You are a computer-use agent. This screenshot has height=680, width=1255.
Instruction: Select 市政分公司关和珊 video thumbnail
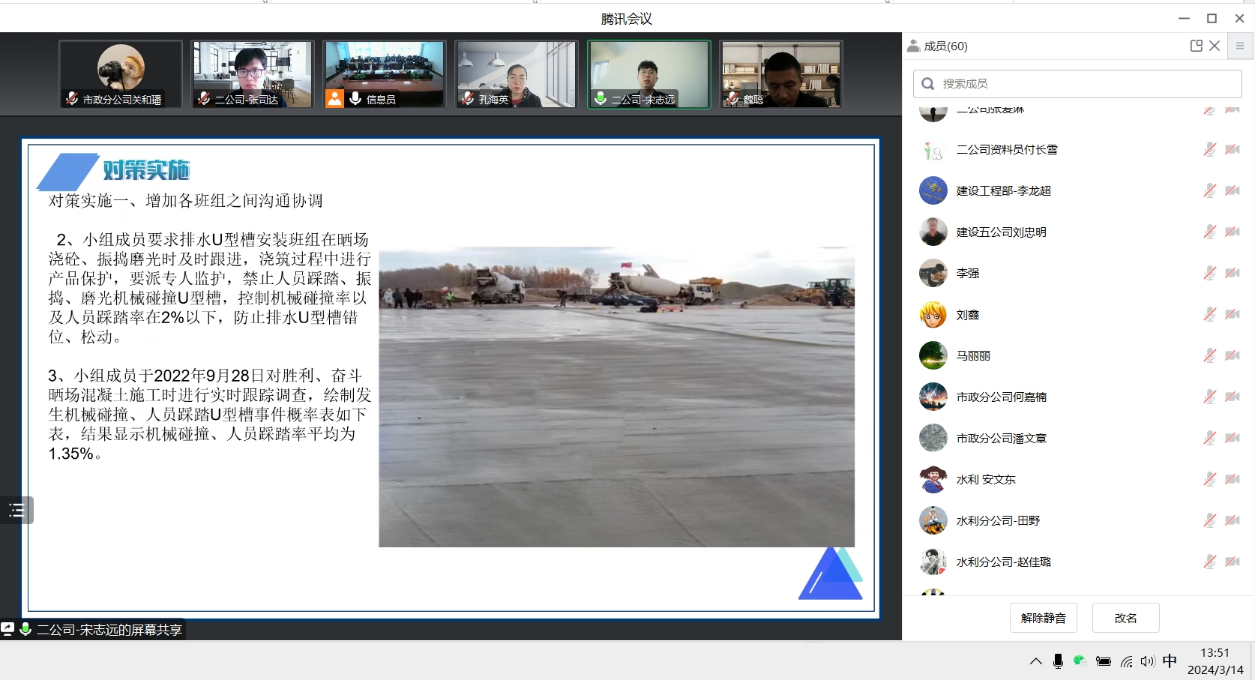tap(121, 74)
